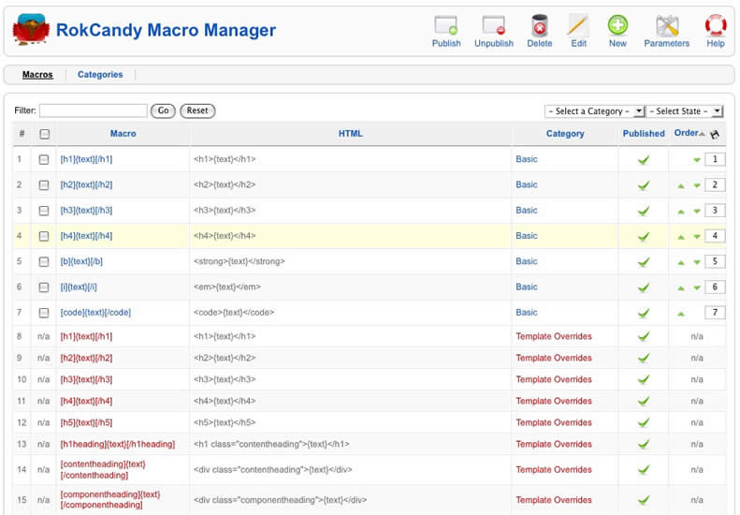The height and width of the screenshot is (515, 740).
Task: Click Template Overrides category in row 8
Action: click(x=554, y=336)
